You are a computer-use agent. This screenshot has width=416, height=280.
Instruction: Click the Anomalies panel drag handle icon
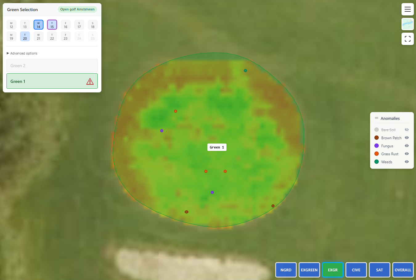tap(376, 118)
